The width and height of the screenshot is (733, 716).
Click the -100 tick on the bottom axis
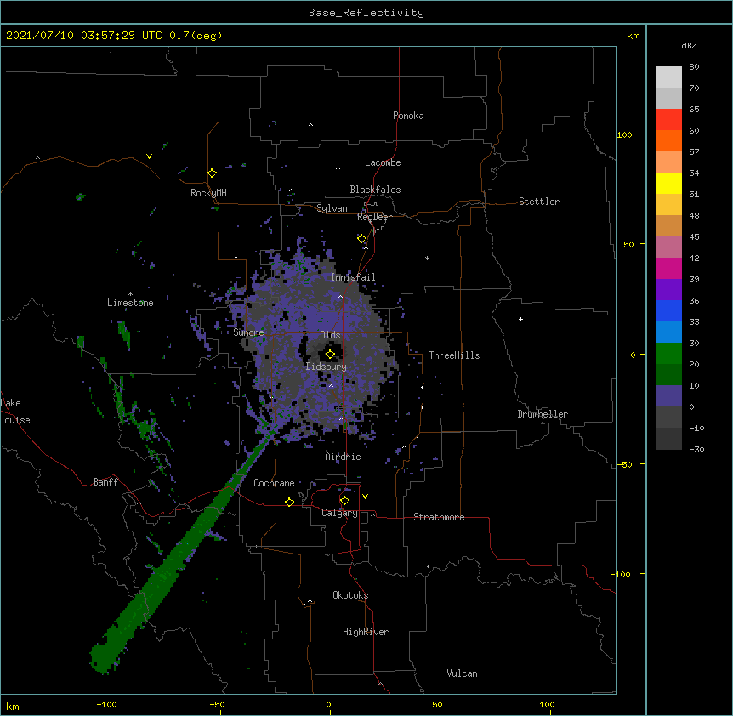point(106,704)
